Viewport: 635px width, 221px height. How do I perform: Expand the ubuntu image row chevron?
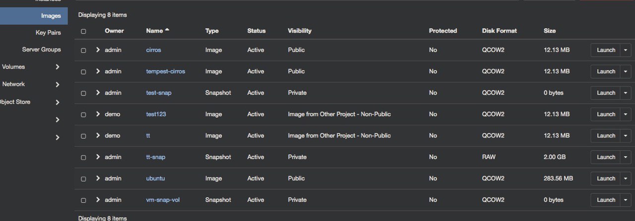98,178
